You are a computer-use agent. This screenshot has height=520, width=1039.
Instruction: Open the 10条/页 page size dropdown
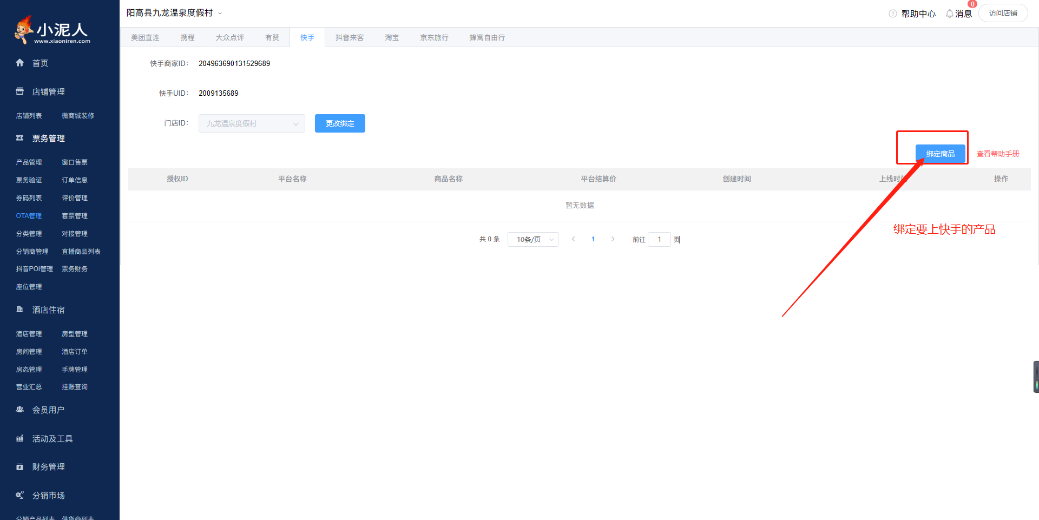[532, 239]
